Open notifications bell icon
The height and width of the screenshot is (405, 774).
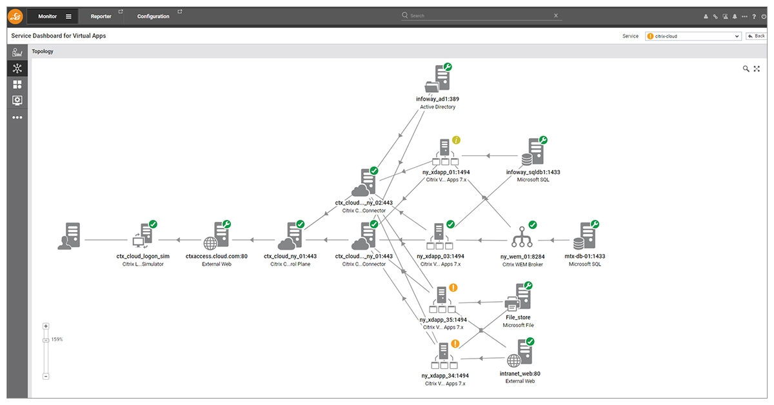click(735, 17)
